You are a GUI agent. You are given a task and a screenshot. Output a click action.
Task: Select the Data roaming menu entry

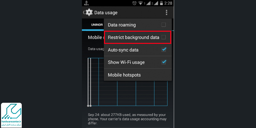[138, 25]
